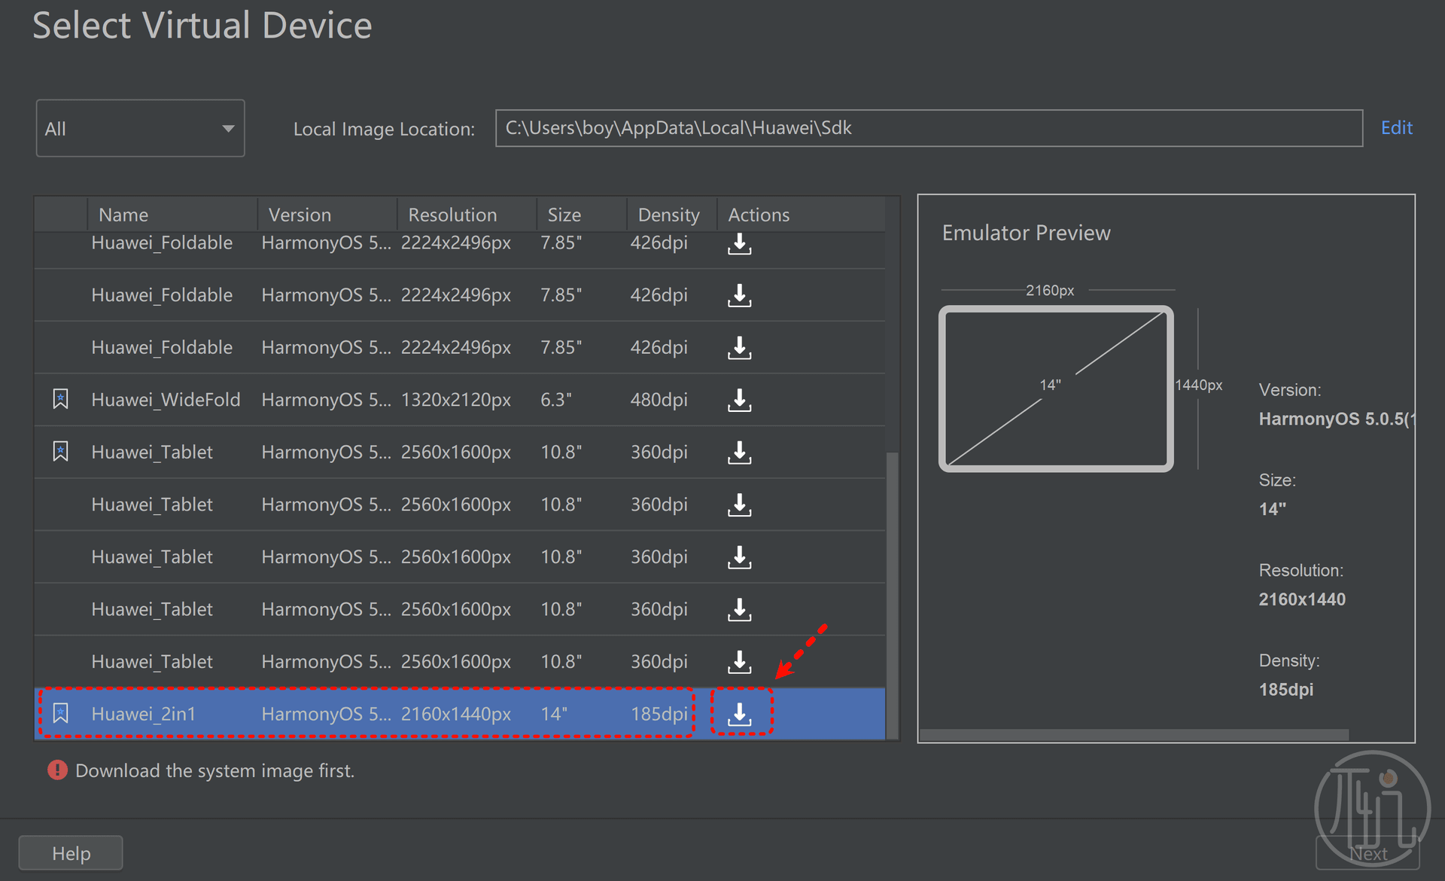Screen dimensions: 1445x881
Task: Click the 480dpi density cell
Action: pyautogui.click(x=659, y=400)
